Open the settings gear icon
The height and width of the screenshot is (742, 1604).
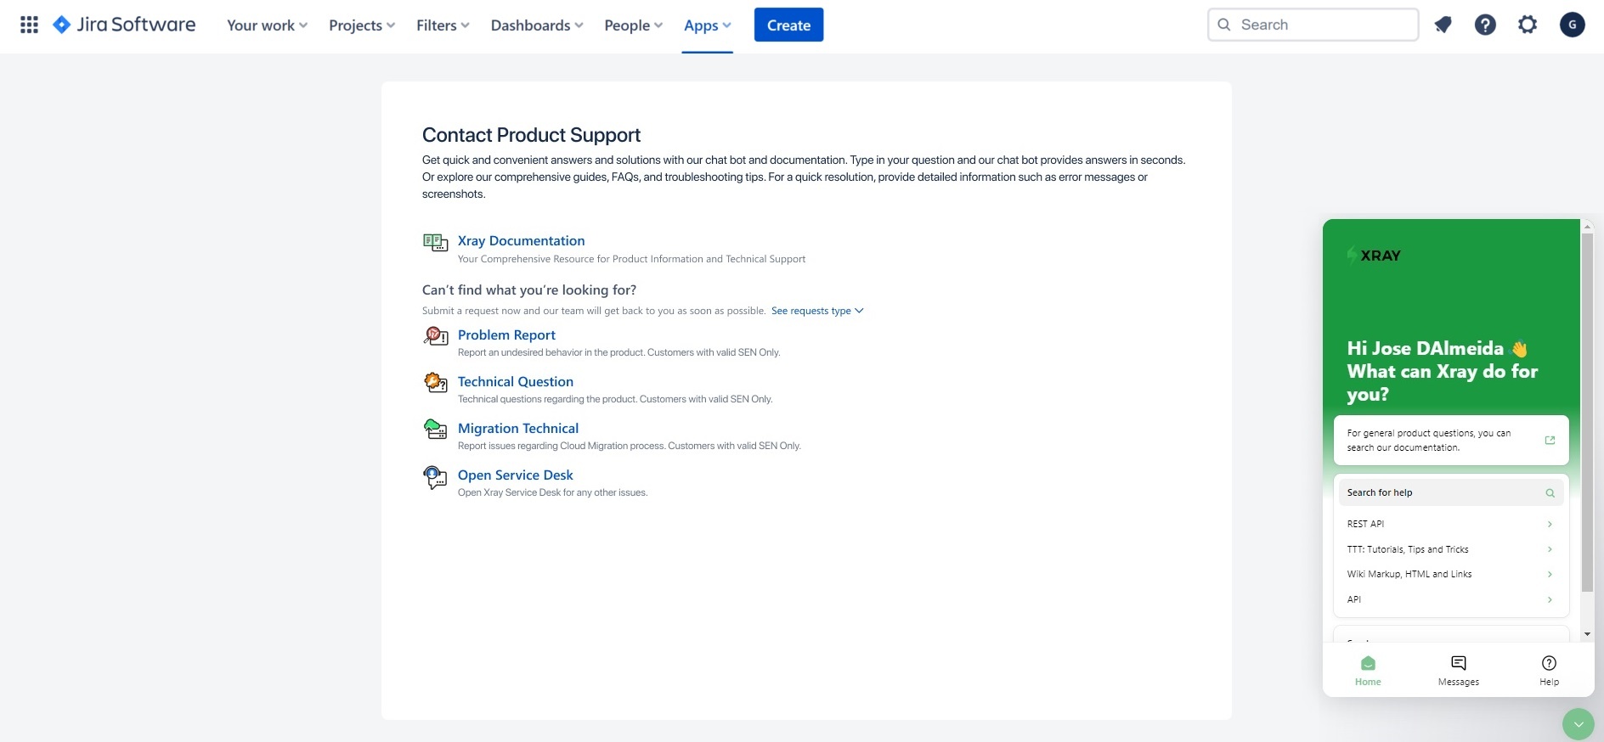point(1528,25)
